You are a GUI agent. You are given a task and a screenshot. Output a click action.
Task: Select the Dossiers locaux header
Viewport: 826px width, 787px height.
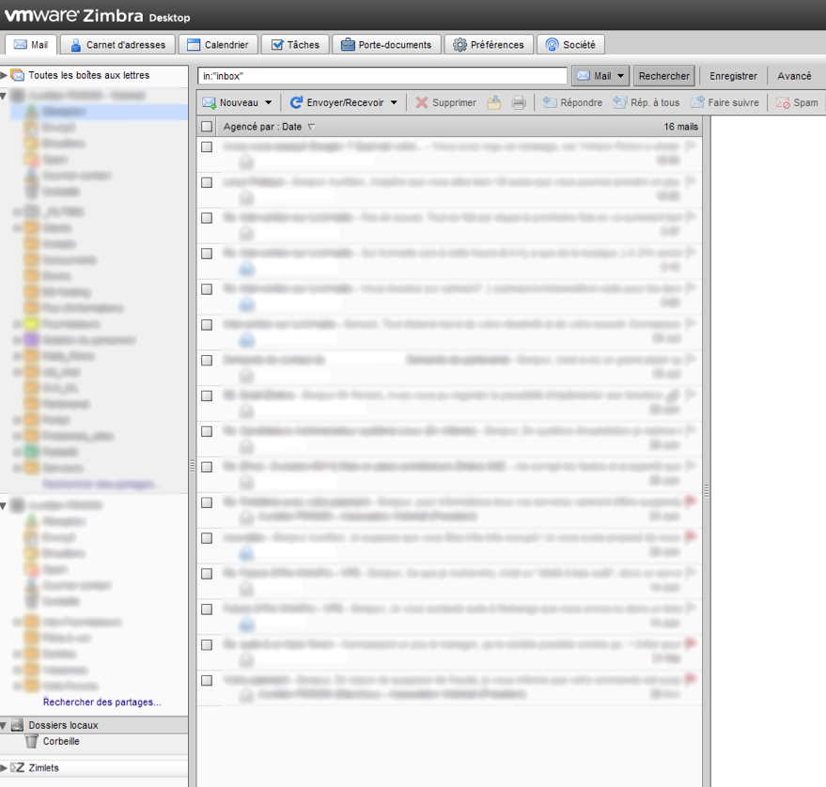(x=63, y=725)
